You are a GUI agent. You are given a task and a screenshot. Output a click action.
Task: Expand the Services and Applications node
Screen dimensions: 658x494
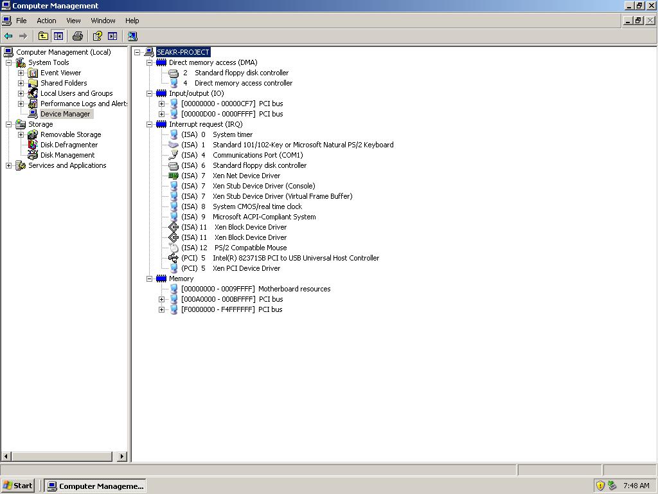pos(8,165)
